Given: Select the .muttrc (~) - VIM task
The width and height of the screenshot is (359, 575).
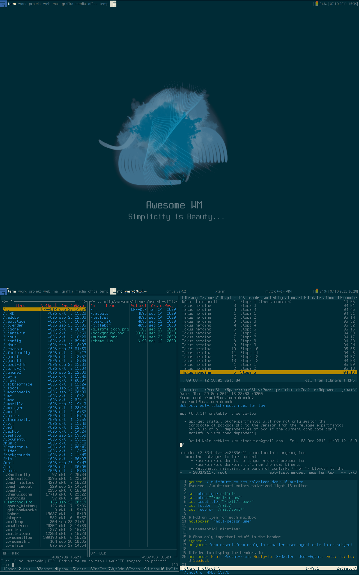Looking at the screenshot, I should [x=278, y=291].
